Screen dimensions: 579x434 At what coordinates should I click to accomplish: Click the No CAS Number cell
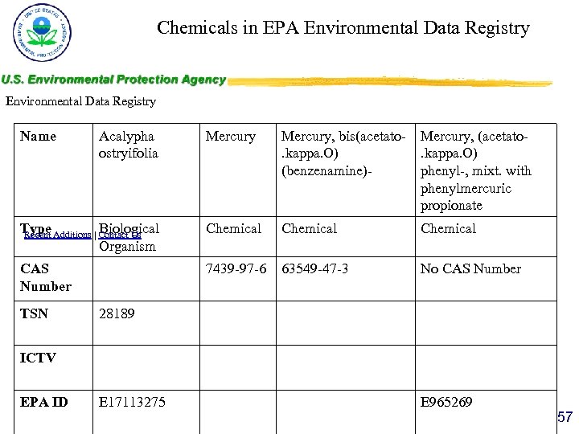click(x=470, y=268)
